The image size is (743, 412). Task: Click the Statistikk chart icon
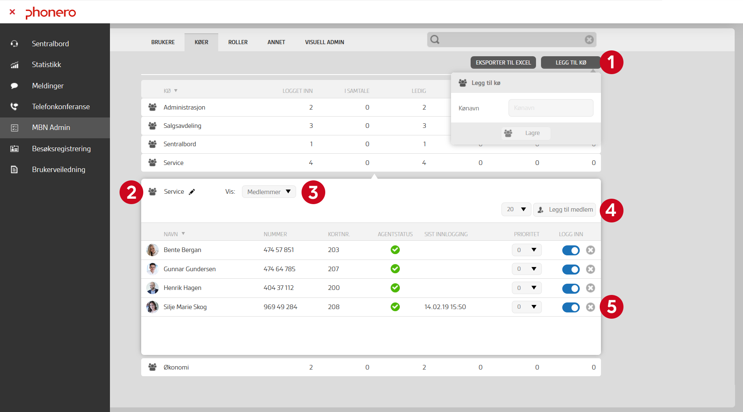(15, 65)
